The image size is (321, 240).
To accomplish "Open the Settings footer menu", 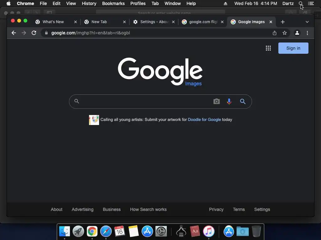I will click(262, 209).
